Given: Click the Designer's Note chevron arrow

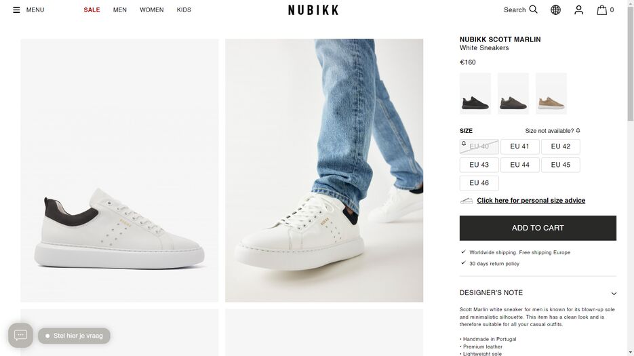Looking at the screenshot, I should click(x=614, y=294).
